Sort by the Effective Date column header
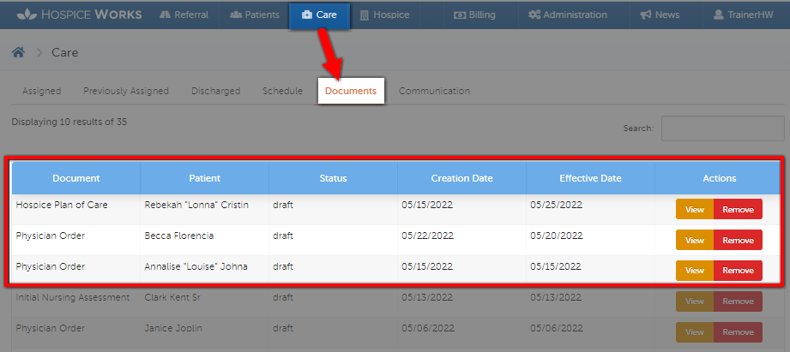This screenshot has height=352, width=790. [590, 178]
